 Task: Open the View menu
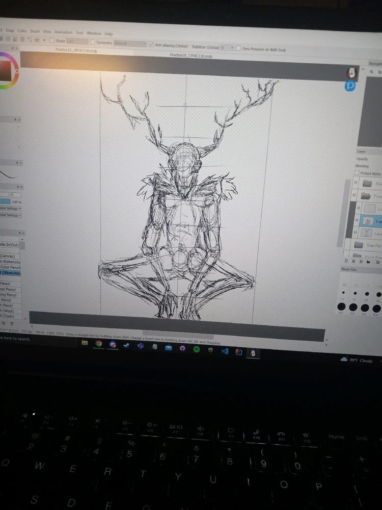(47, 32)
